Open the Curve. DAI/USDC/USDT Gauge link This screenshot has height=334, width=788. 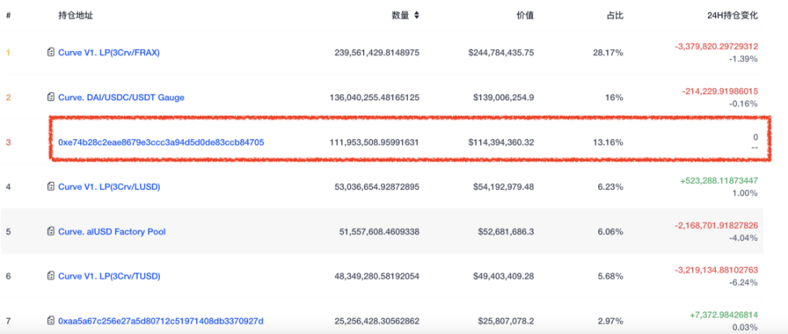point(121,97)
